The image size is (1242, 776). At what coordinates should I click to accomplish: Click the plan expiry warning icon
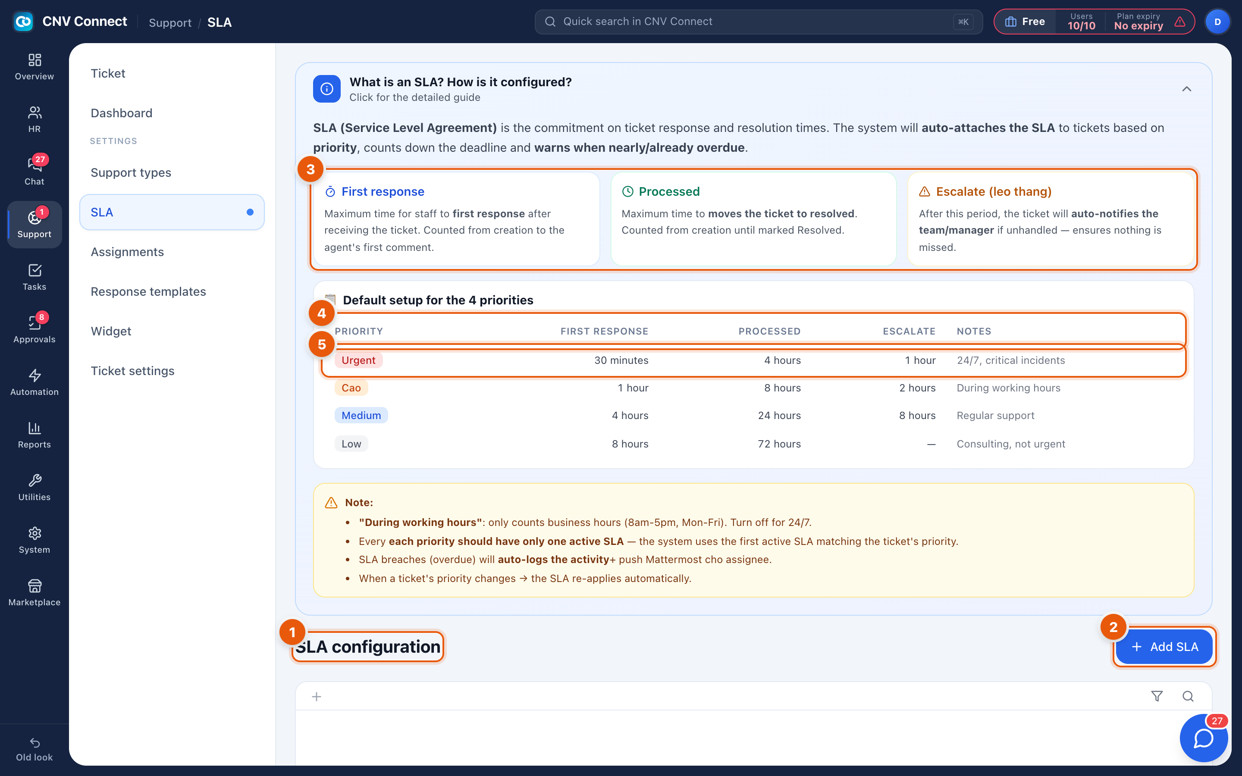tap(1180, 22)
